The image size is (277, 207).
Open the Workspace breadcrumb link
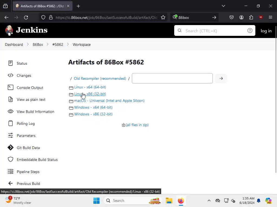[x=82, y=44]
